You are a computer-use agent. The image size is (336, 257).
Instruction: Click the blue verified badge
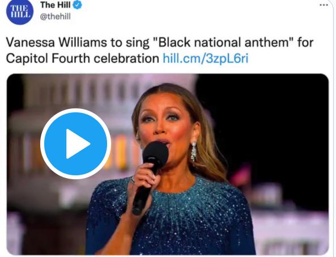click(x=77, y=5)
